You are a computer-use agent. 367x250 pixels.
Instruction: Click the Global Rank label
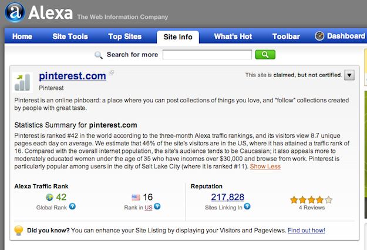[x=52, y=208]
